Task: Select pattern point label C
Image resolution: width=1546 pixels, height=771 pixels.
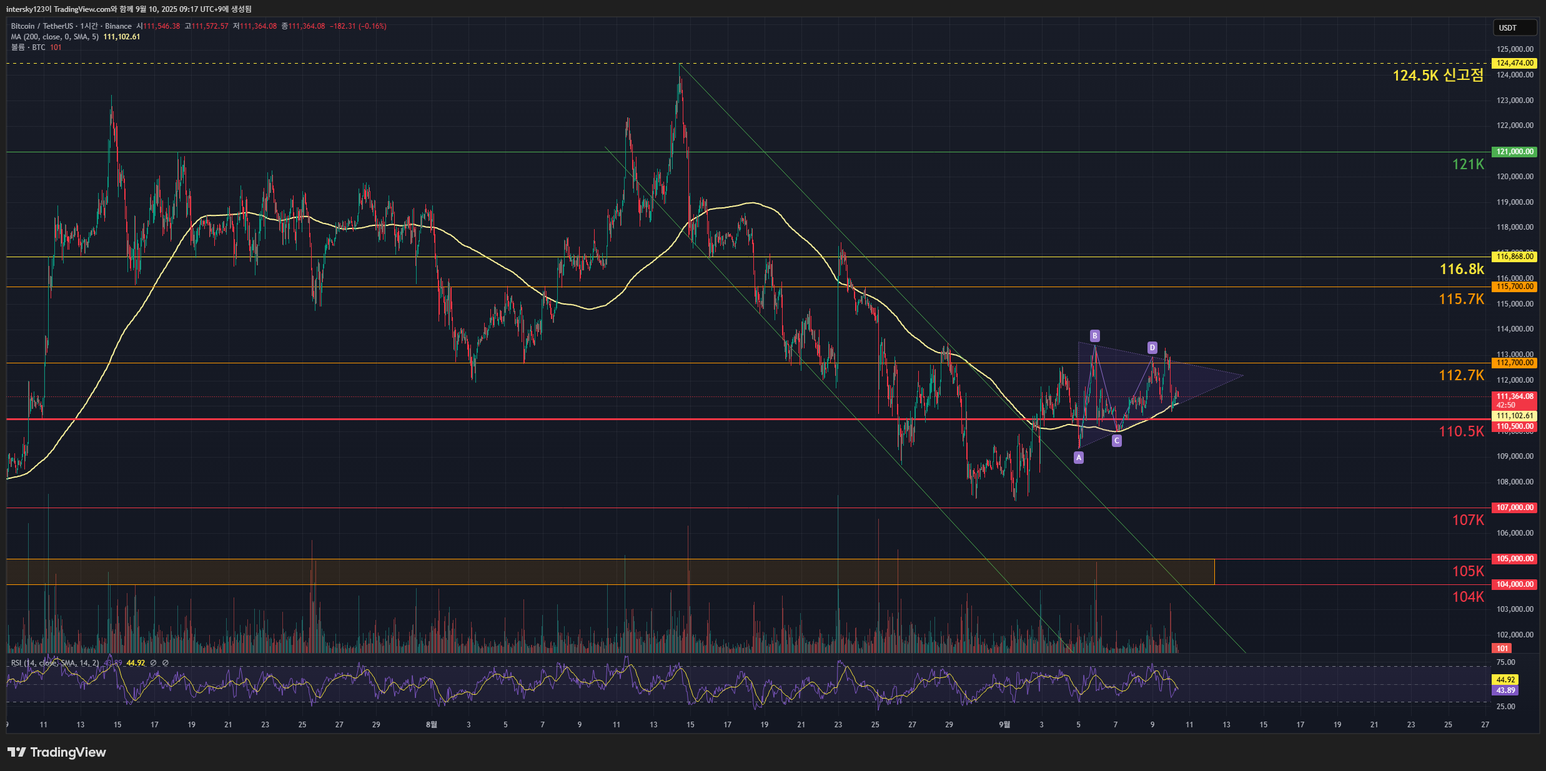Action: tap(1116, 441)
